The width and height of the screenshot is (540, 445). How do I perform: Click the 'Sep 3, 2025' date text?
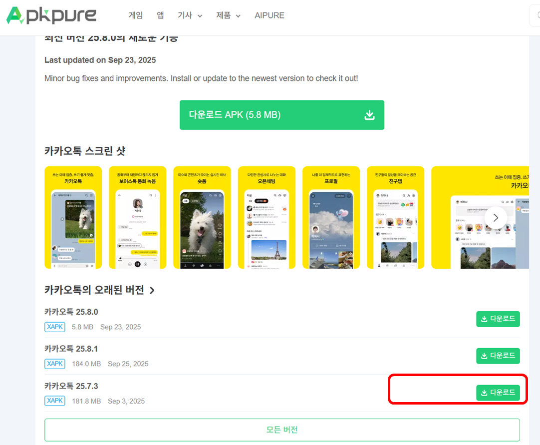[126, 401]
